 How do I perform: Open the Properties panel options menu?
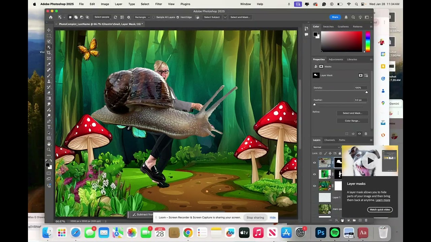[371, 59]
